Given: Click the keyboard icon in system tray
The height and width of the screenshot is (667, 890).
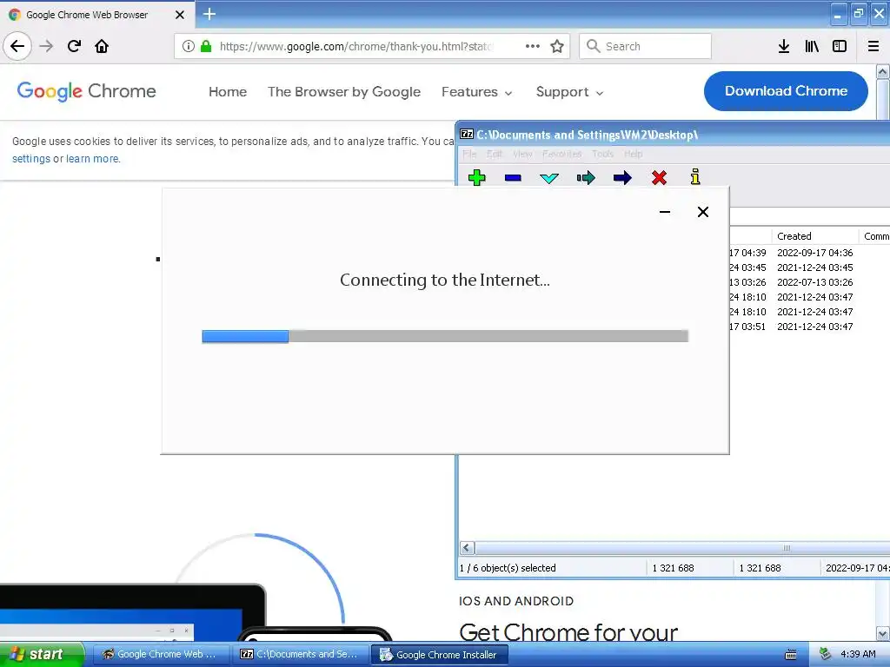Looking at the screenshot, I should [x=791, y=655].
